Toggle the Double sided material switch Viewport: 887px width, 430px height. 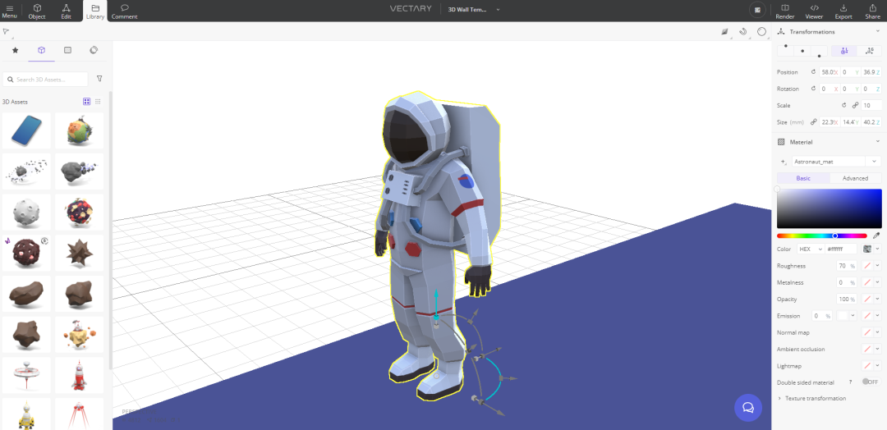pyautogui.click(x=869, y=382)
